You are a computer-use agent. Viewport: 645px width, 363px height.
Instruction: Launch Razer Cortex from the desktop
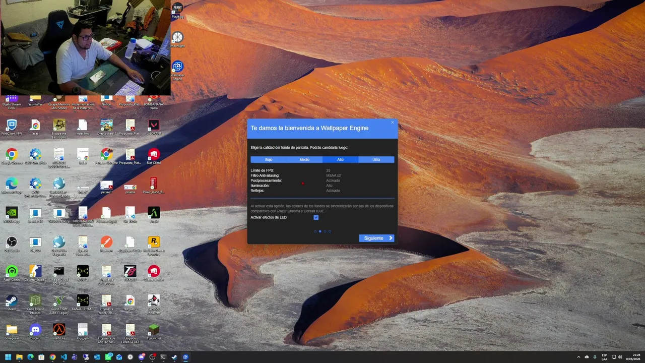(12, 274)
